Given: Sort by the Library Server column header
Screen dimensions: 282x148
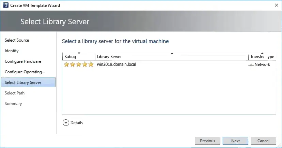Looking at the screenshot, I should [x=172, y=56].
